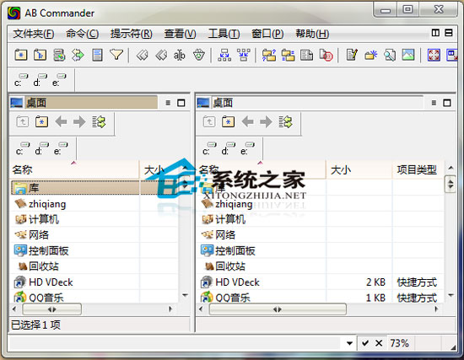Click the compare folders icon with question marks

(268, 55)
